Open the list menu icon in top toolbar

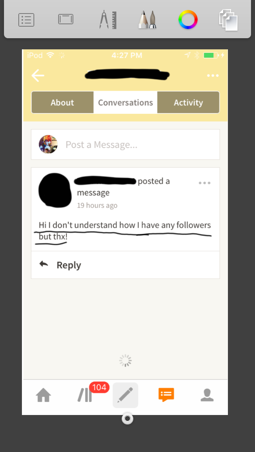pos(26,20)
